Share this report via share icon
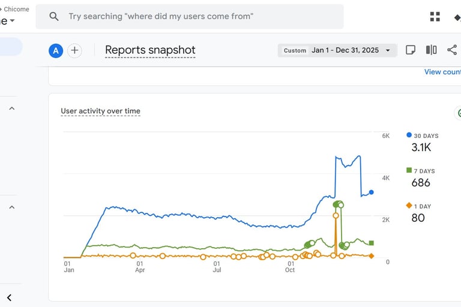The image size is (461, 307). click(452, 50)
